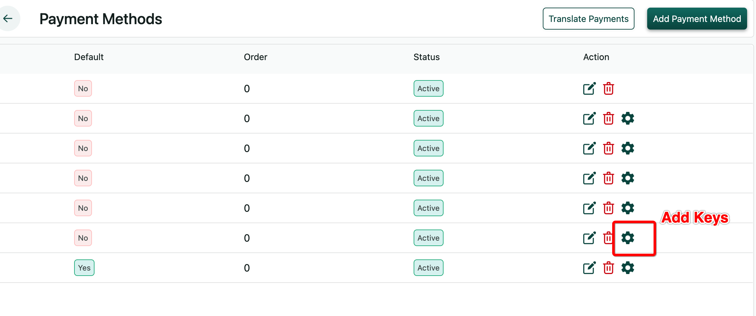The image size is (756, 316).
Task: Open gear settings in the fourth row
Action: click(627, 178)
